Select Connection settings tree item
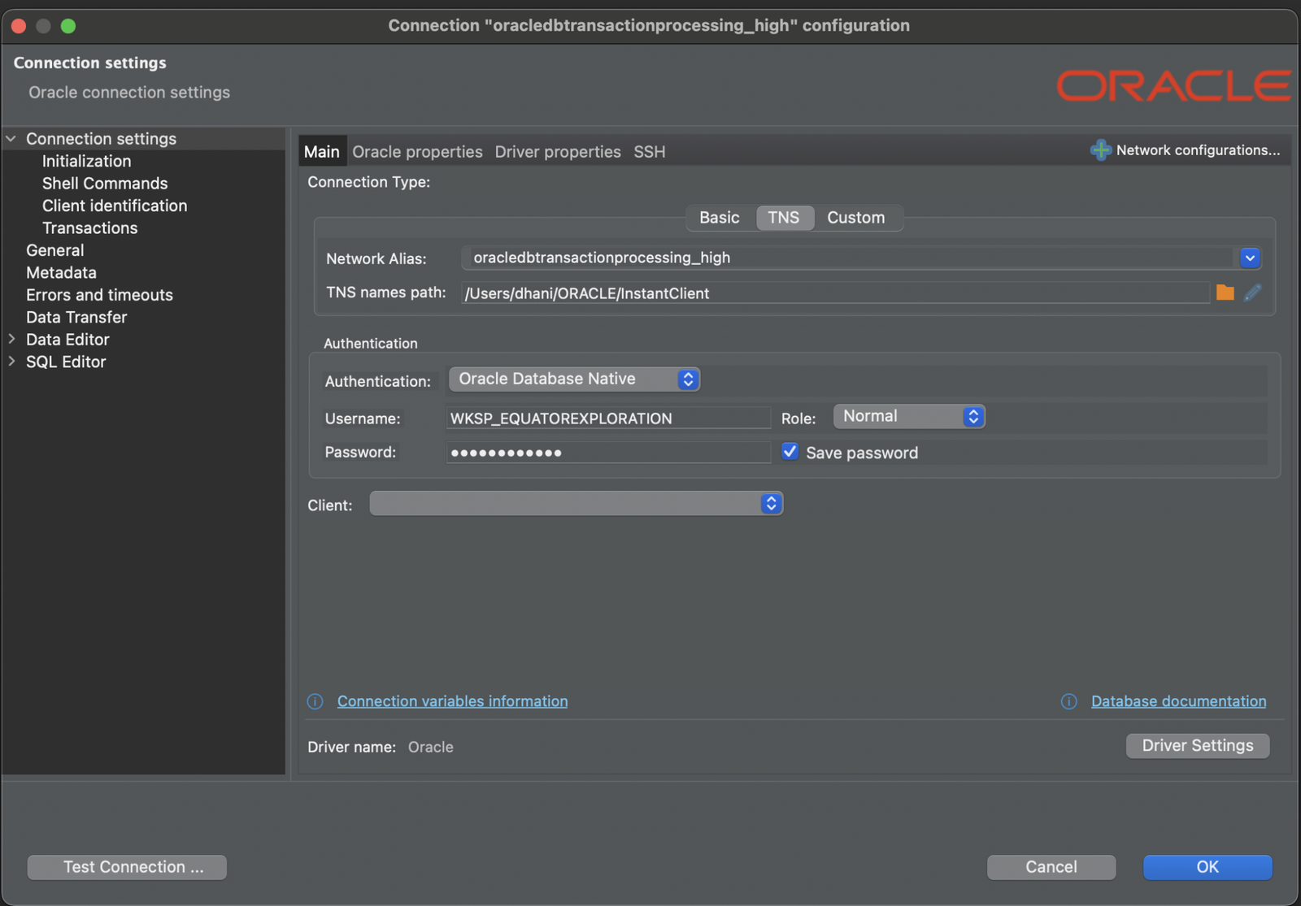This screenshot has height=906, width=1301. coord(101,139)
